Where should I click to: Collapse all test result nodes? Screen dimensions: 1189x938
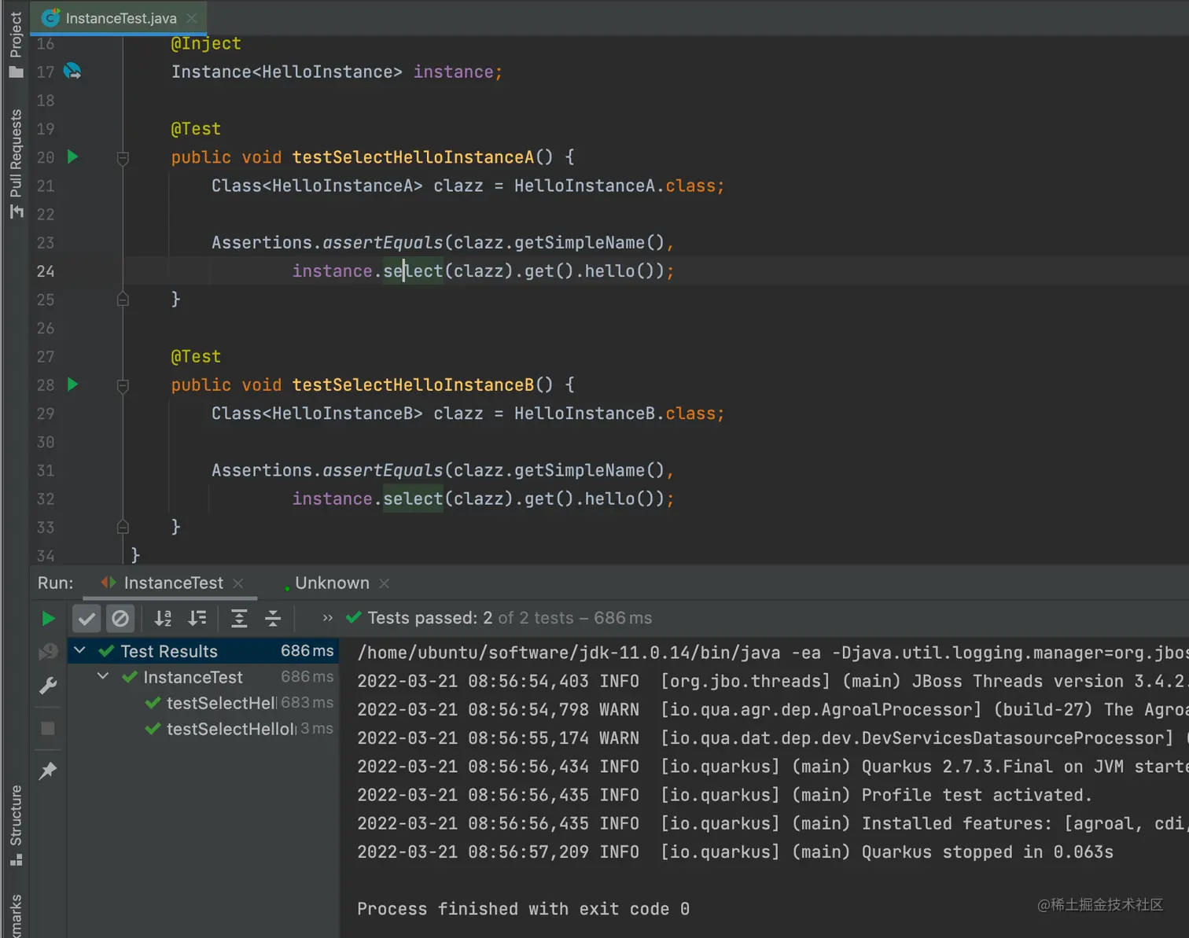(x=273, y=619)
